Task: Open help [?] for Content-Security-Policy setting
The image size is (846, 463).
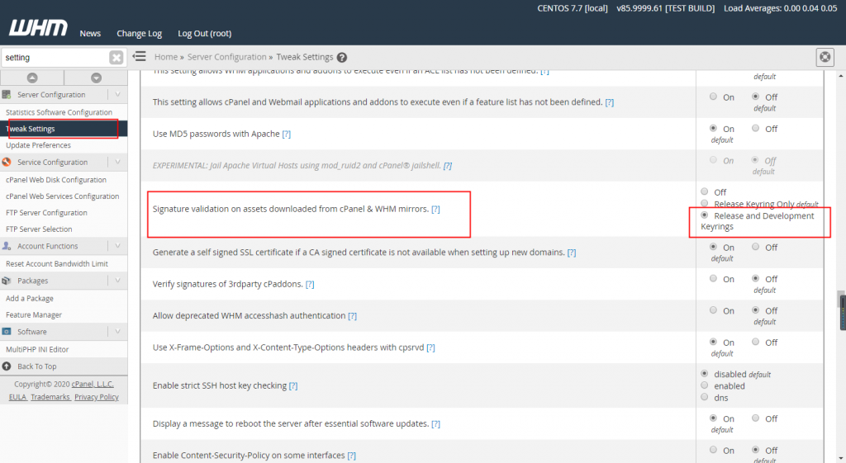Action: coord(352,456)
